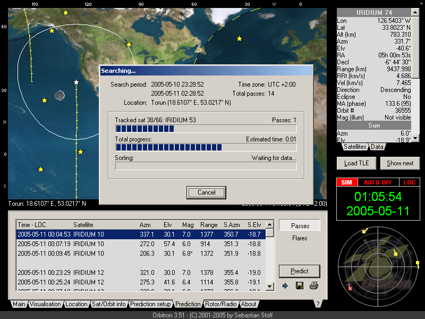
Task: Click the Load TLE button
Action: (356, 163)
